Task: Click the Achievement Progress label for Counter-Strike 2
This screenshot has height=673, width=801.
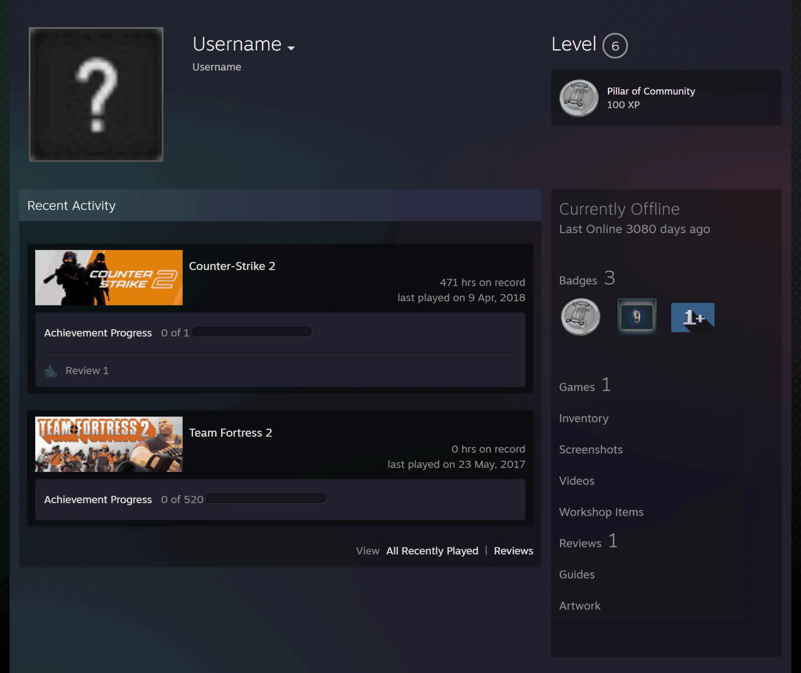Action: (98, 333)
